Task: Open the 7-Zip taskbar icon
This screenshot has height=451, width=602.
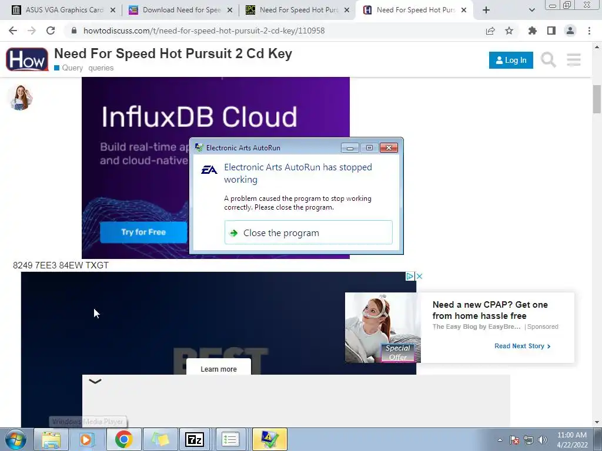Action: tap(194, 439)
